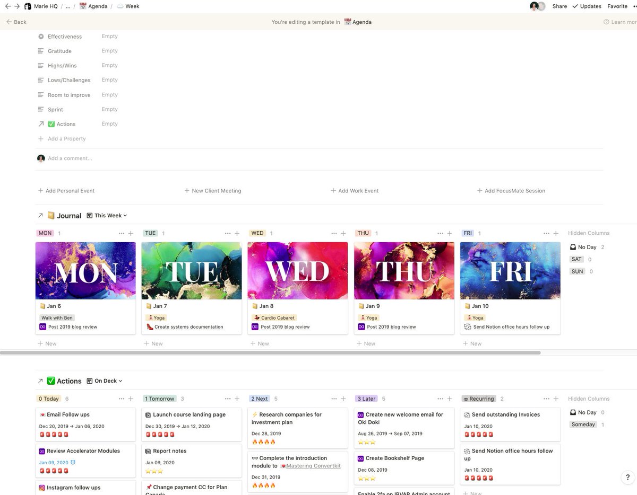This screenshot has width=637, height=495.
Task: Click the Share button
Action: (x=559, y=6)
